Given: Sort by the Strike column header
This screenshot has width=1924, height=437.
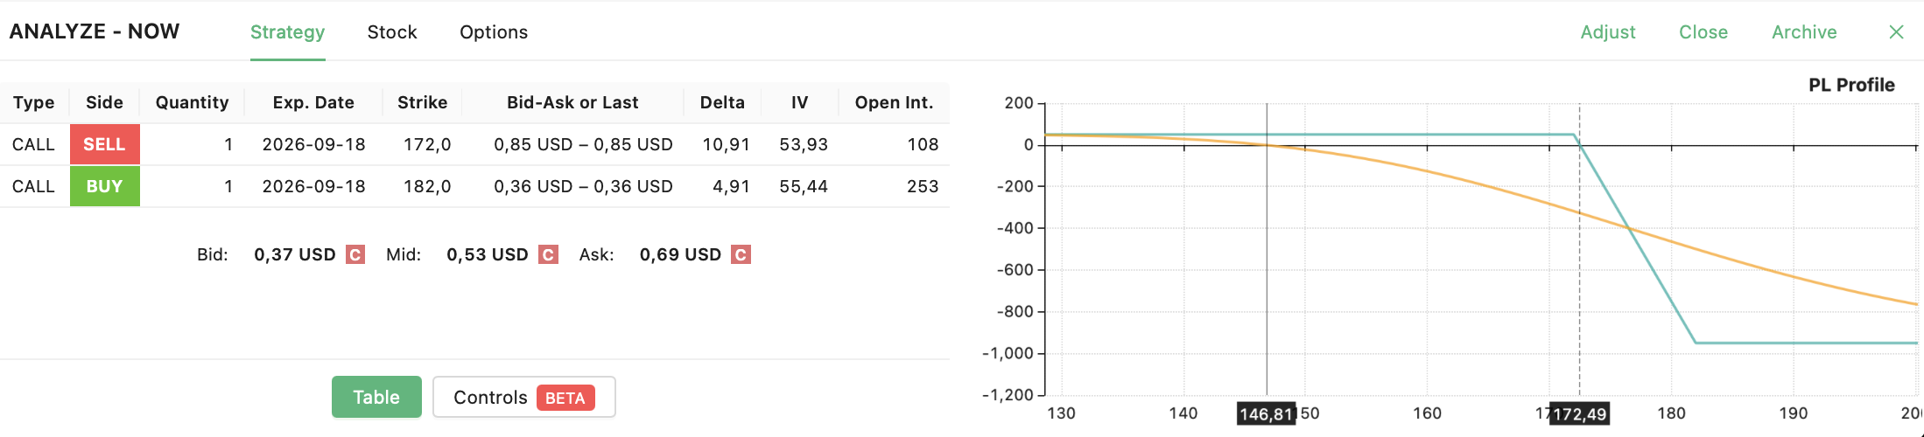Looking at the screenshot, I should click(423, 102).
